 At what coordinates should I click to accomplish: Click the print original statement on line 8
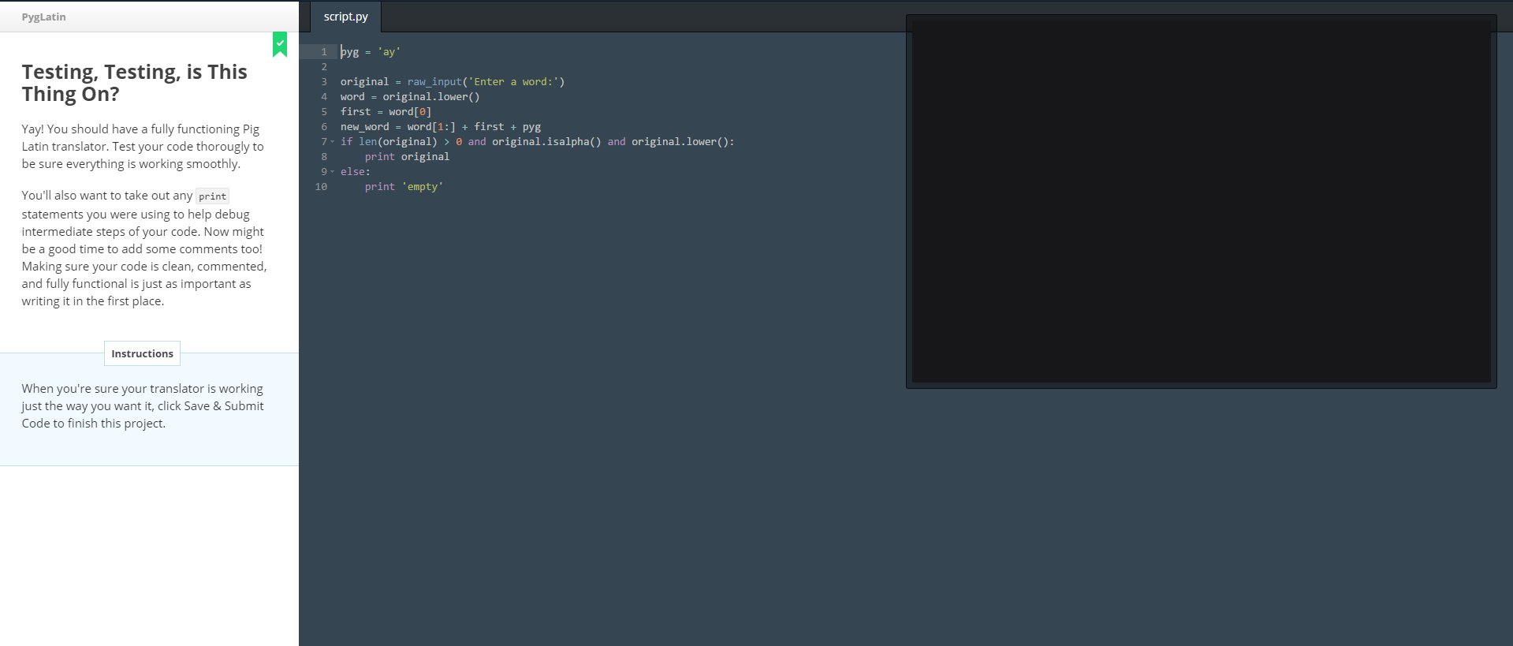click(x=407, y=157)
